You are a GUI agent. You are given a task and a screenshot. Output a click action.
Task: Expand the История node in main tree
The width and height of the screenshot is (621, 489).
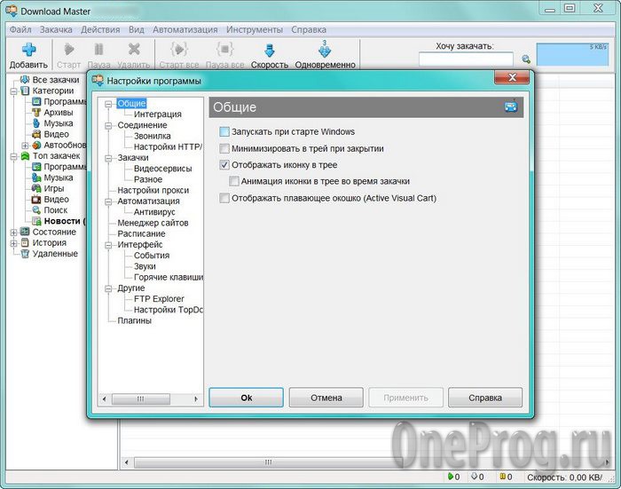pyautogui.click(x=13, y=243)
